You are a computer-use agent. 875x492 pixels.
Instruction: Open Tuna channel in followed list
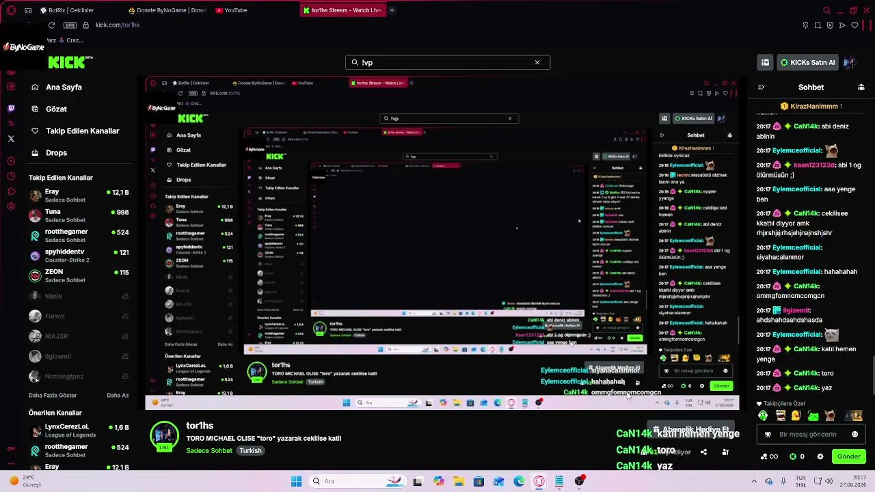point(79,216)
